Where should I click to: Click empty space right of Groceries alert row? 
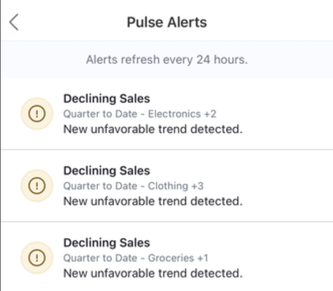coord(291,258)
